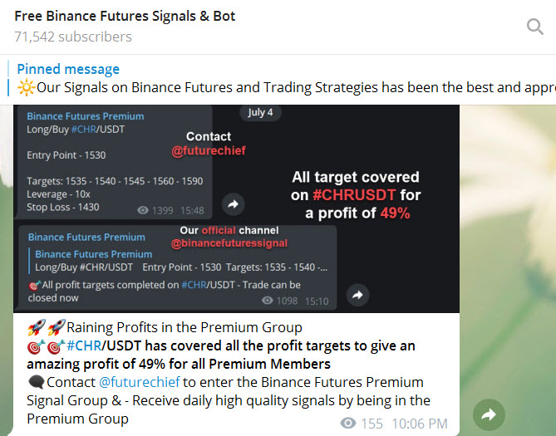Screen dimensions: 556x436
Task: Open the CHRUSDT profit image attachment
Action: (x=237, y=208)
